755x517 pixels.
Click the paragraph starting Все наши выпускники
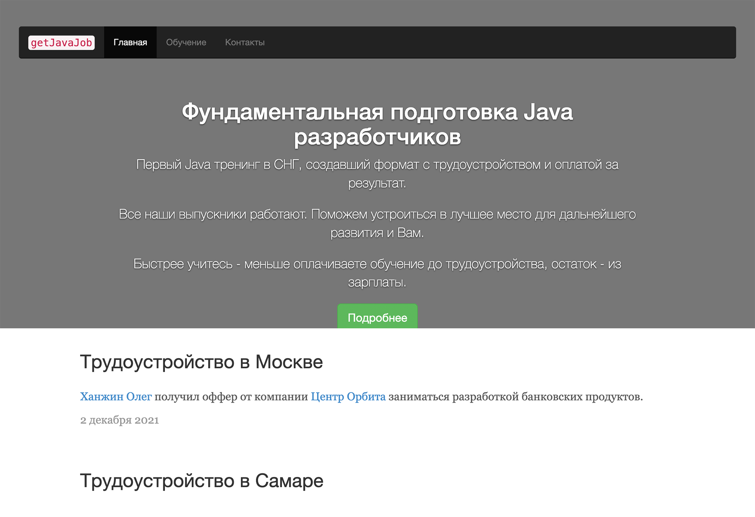pos(377,223)
